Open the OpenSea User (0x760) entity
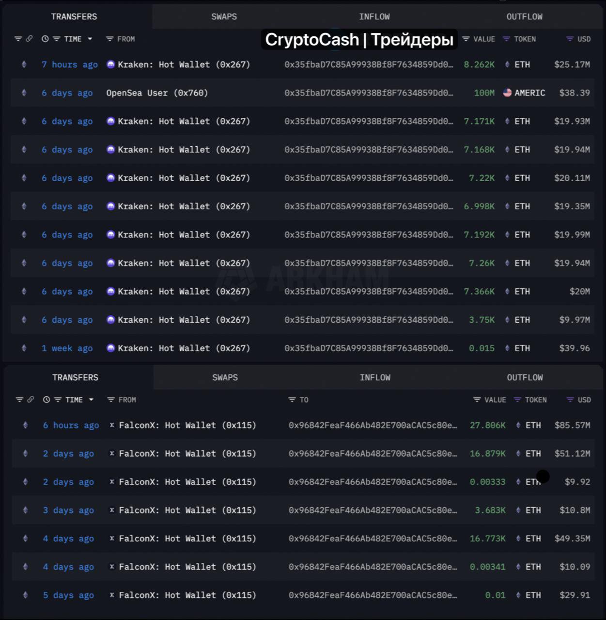This screenshot has height=620, width=606. tap(157, 93)
